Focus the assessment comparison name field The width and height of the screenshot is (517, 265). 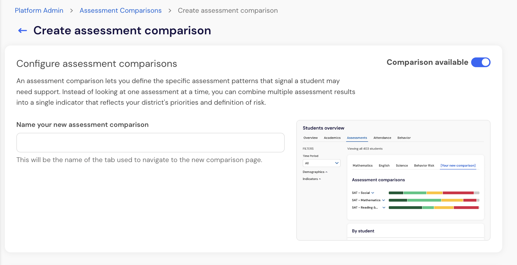tap(150, 143)
